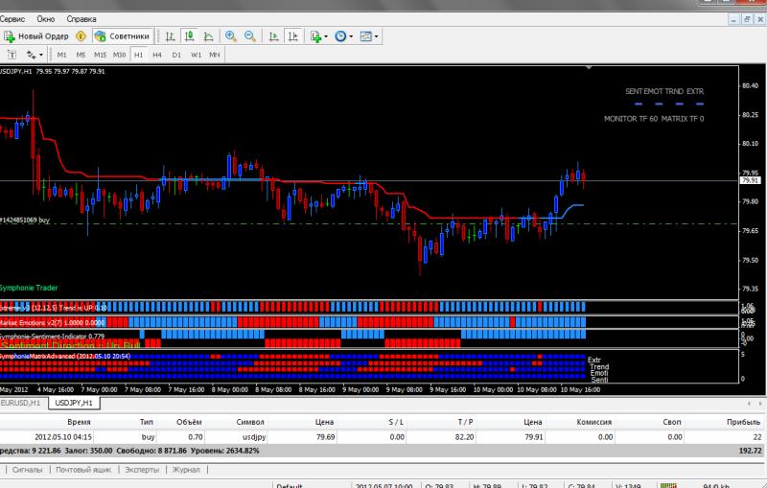Select the M5 timeframe
The image size is (767, 488).
click(81, 55)
